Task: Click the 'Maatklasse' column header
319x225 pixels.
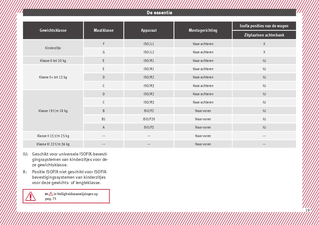Action: tap(104, 30)
